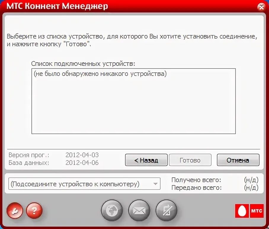Click the 'Получено всего:' label
This screenshot has height=229, width=269.
(x=196, y=180)
